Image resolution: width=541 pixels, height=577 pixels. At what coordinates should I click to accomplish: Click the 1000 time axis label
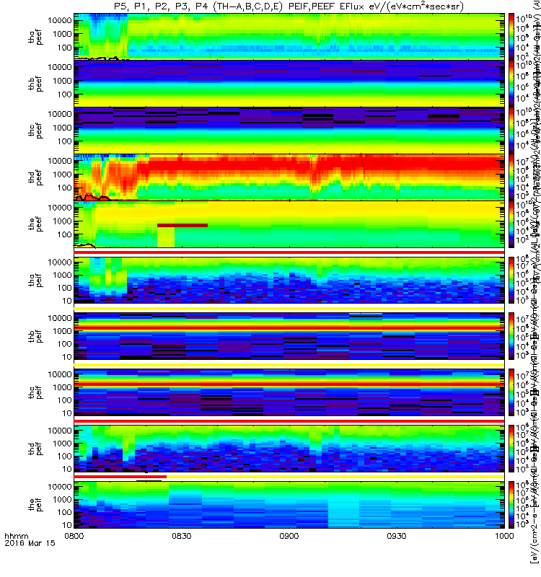coord(504,536)
